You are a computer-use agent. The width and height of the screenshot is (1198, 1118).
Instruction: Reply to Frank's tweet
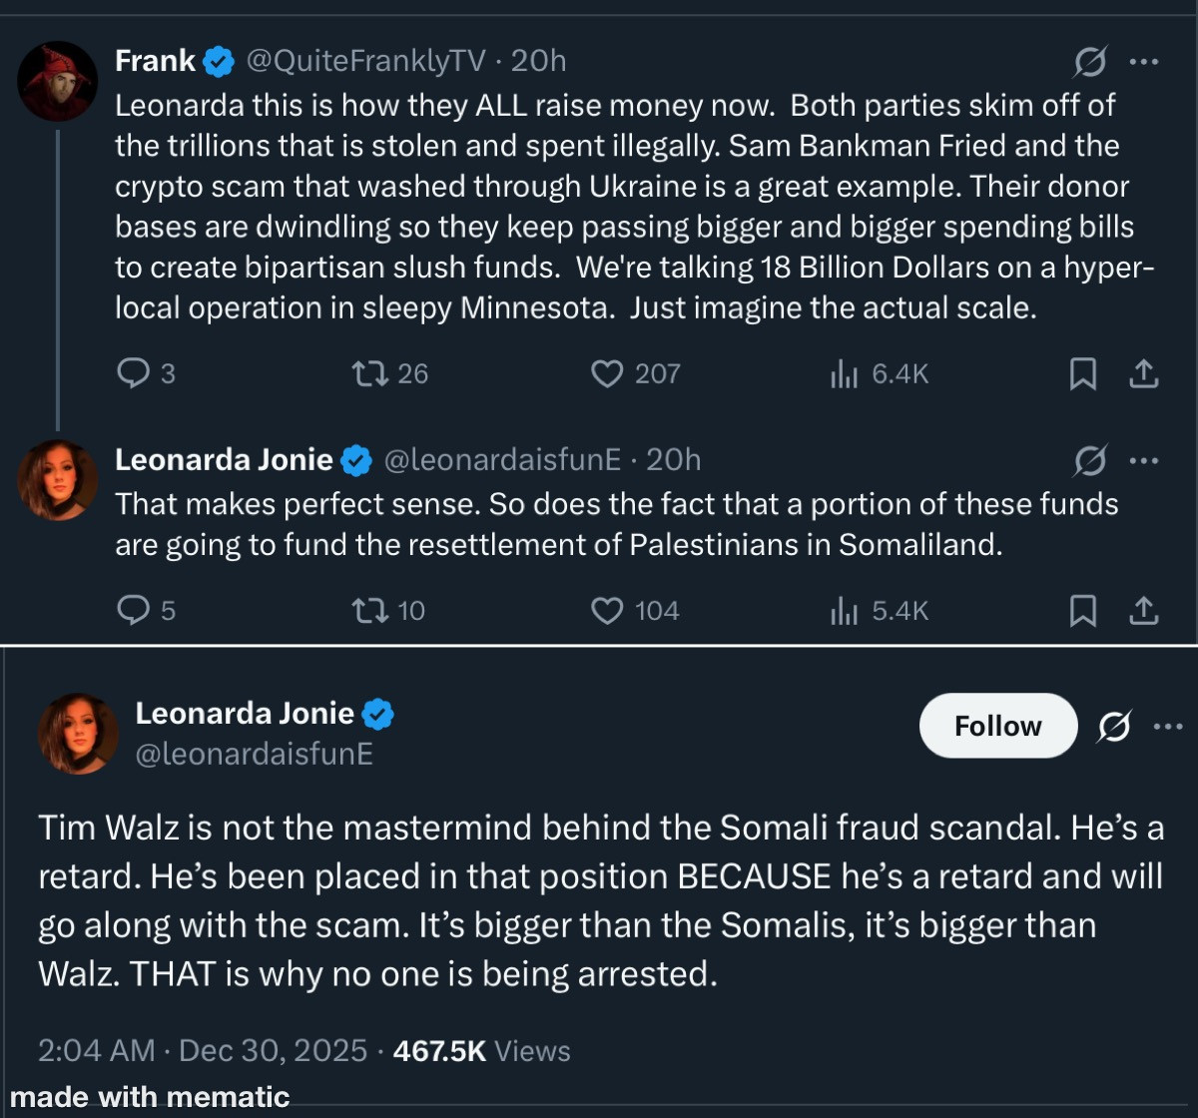[133, 373]
